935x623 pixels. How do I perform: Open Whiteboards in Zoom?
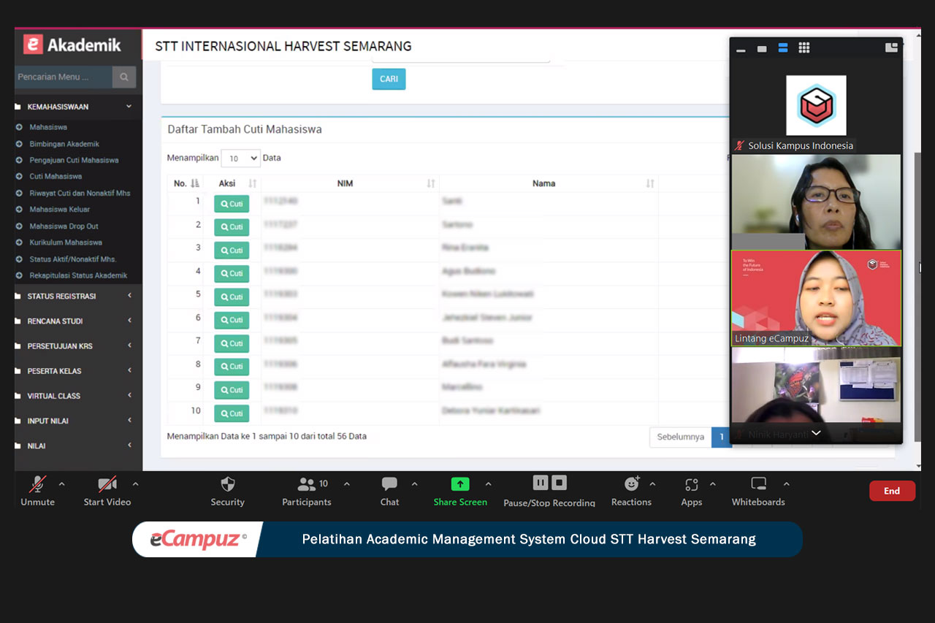[x=759, y=484]
